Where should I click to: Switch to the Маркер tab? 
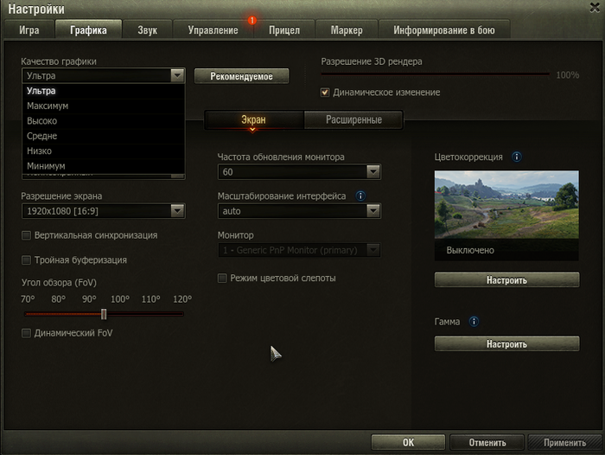click(x=347, y=29)
